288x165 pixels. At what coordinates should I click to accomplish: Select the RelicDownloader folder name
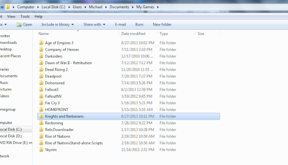59,130
